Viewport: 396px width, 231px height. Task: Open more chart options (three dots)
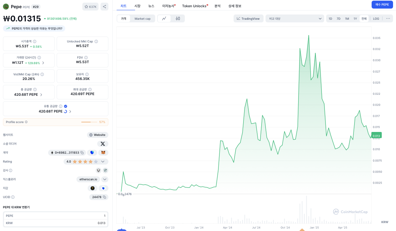click(388, 18)
